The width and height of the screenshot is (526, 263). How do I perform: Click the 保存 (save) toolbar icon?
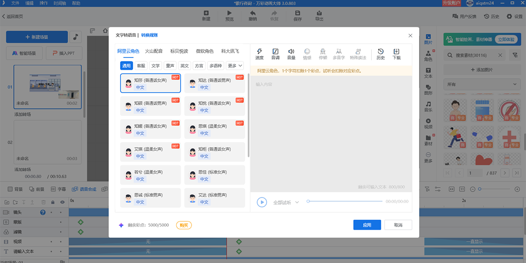[297, 16]
